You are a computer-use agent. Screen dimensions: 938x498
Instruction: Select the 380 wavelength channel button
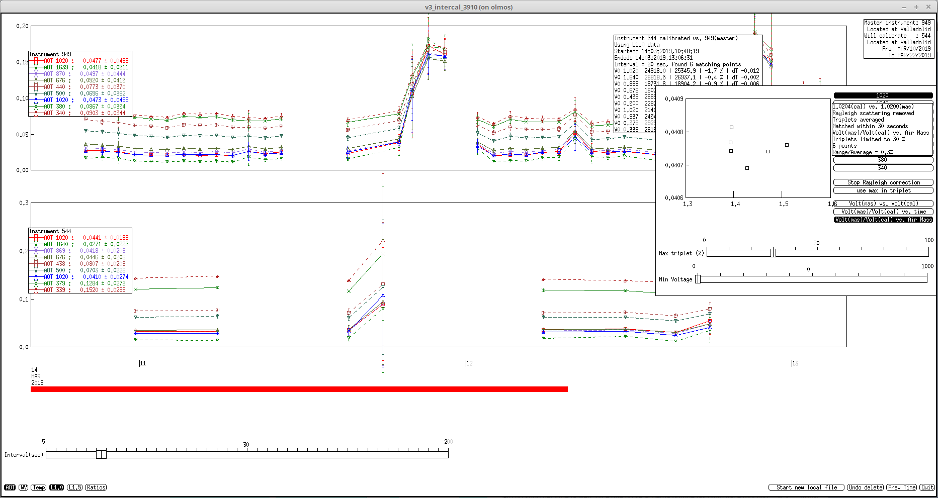coord(883,160)
